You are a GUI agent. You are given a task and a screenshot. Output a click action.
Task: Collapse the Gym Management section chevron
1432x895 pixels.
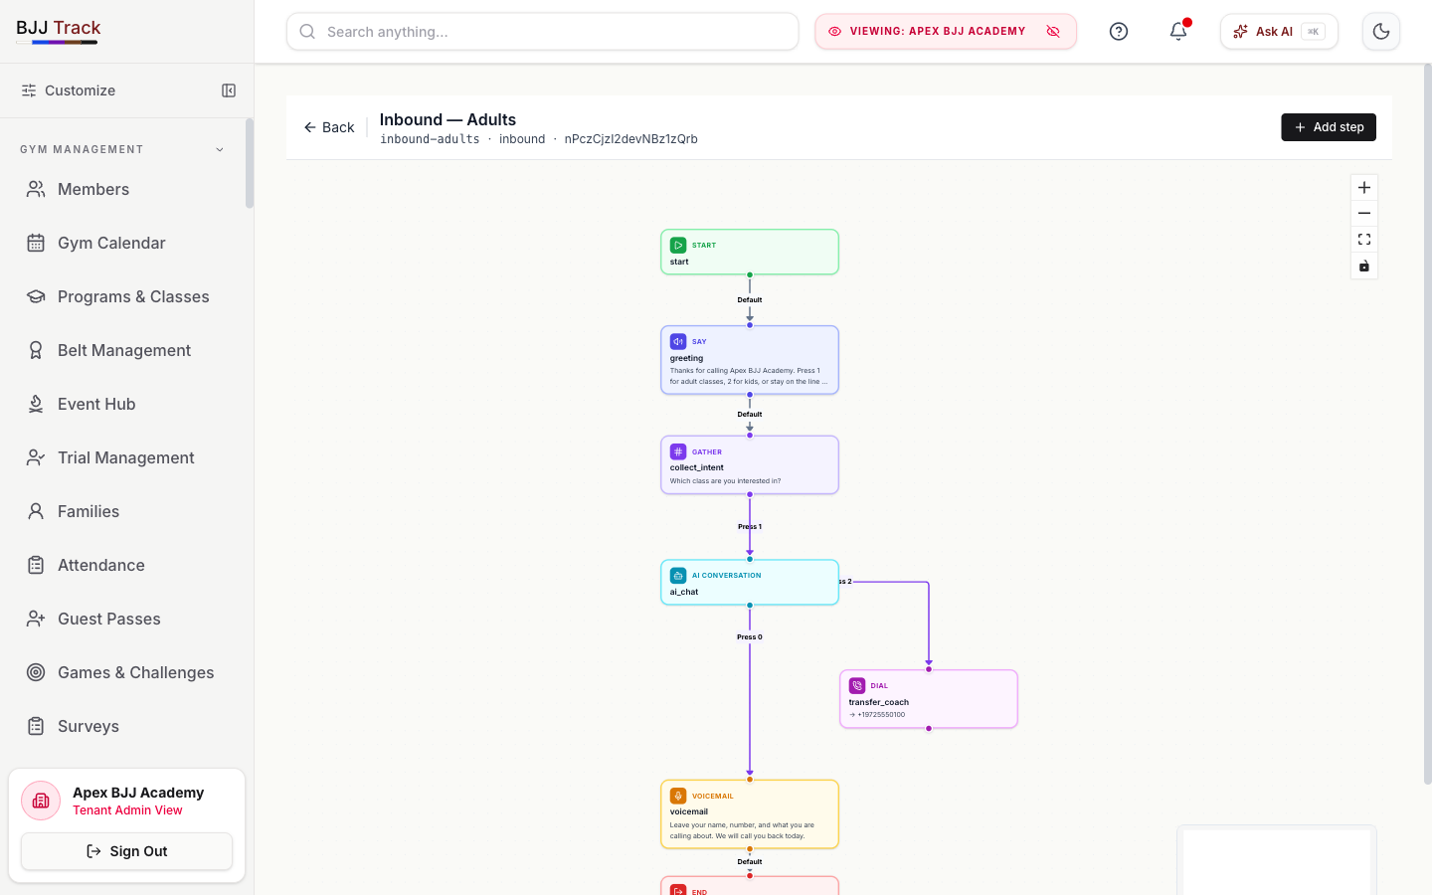point(220,150)
